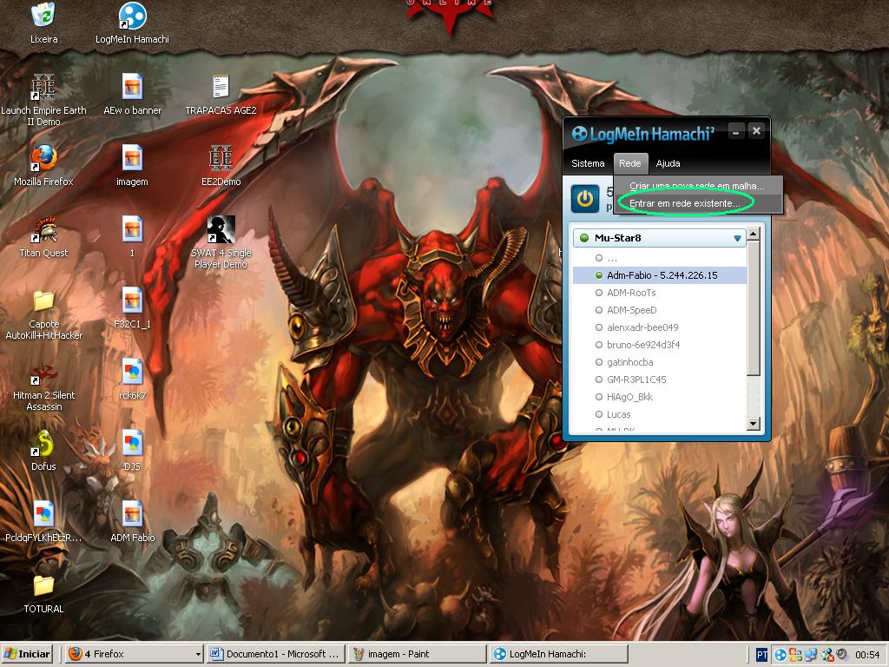Click the GM-R3PL1C45 peer entry
889x667 pixels.
(636, 380)
